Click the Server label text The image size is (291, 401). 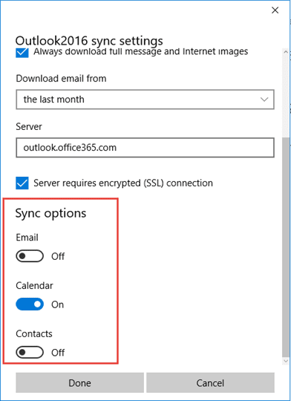click(x=29, y=126)
